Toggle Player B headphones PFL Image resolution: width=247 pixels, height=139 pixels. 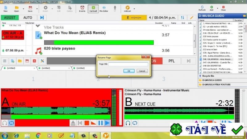[128, 123]
